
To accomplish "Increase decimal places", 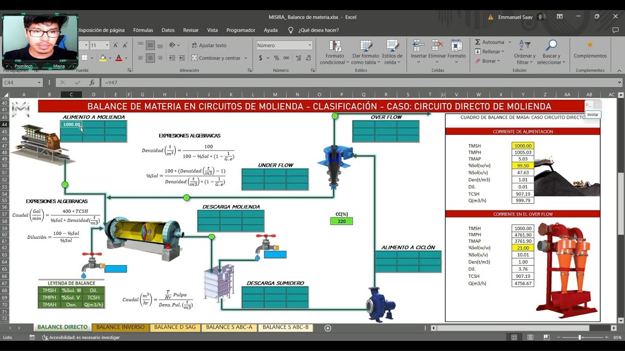I will pyautogui.click(x=297, y=58).
